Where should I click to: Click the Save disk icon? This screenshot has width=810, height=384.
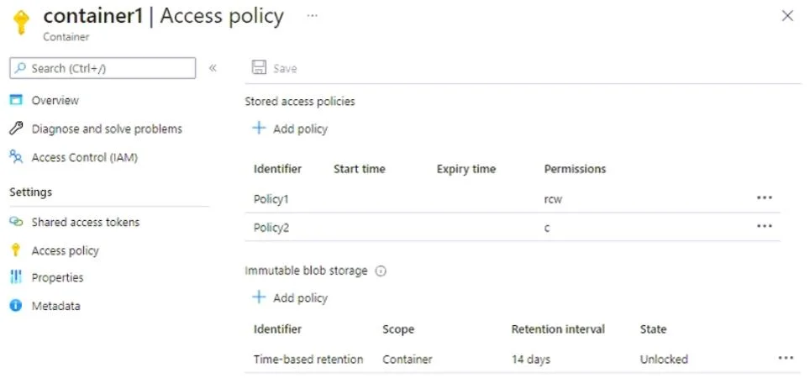coord(259,68)
